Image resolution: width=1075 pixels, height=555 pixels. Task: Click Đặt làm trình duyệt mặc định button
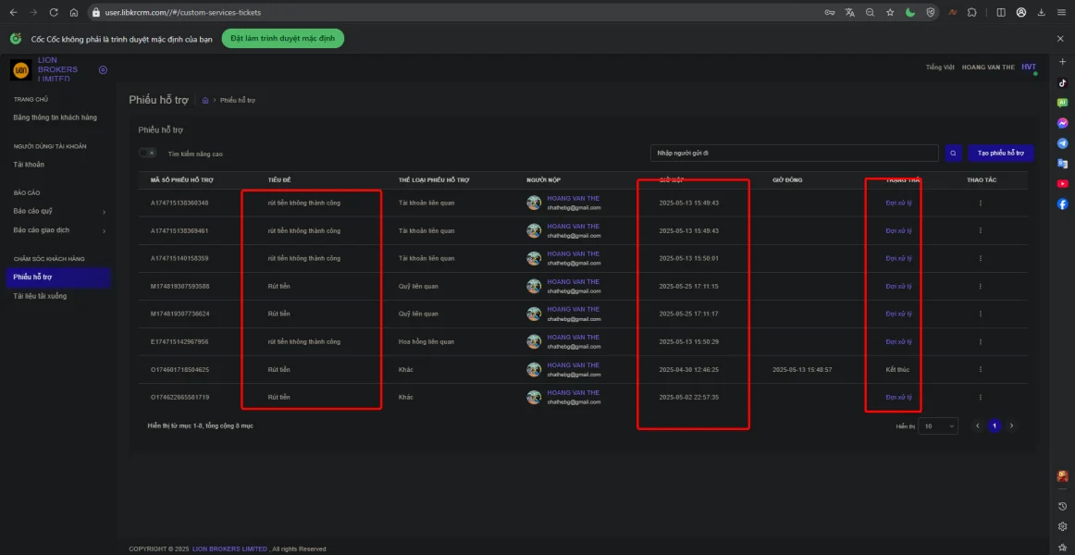click(x=282, y=38)
